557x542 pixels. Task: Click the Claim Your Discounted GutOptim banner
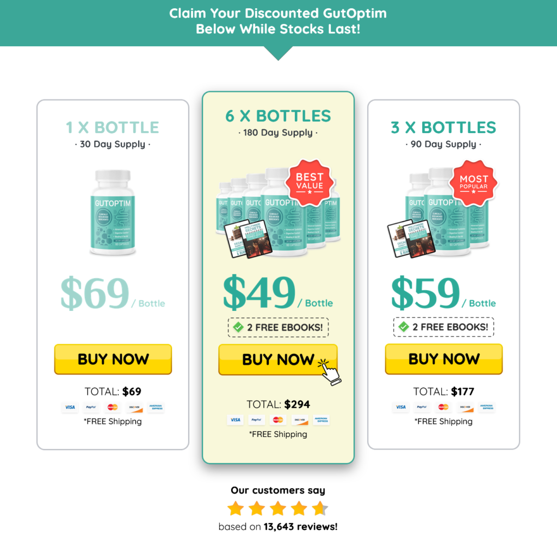[278, 21]
